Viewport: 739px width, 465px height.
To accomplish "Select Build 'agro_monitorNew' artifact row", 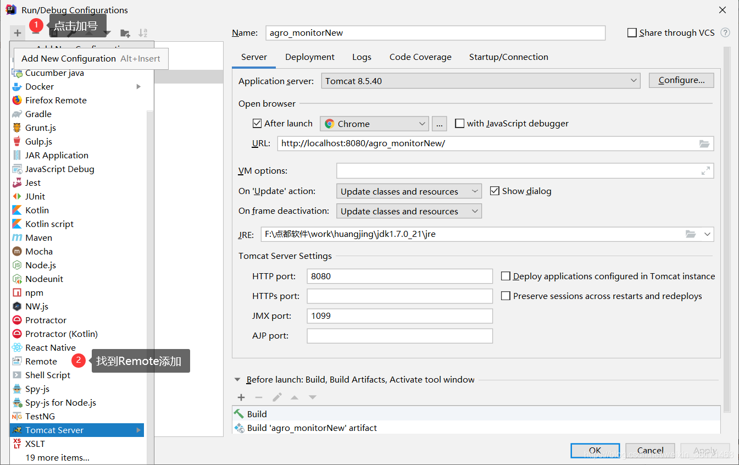I will click(476, 428).
